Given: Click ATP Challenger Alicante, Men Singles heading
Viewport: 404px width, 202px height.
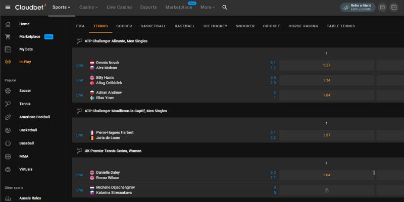Looking at the screenshot, I should click(x=116, y=41).
